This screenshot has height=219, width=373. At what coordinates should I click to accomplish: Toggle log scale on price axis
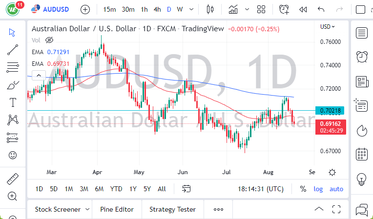(318, 189)
